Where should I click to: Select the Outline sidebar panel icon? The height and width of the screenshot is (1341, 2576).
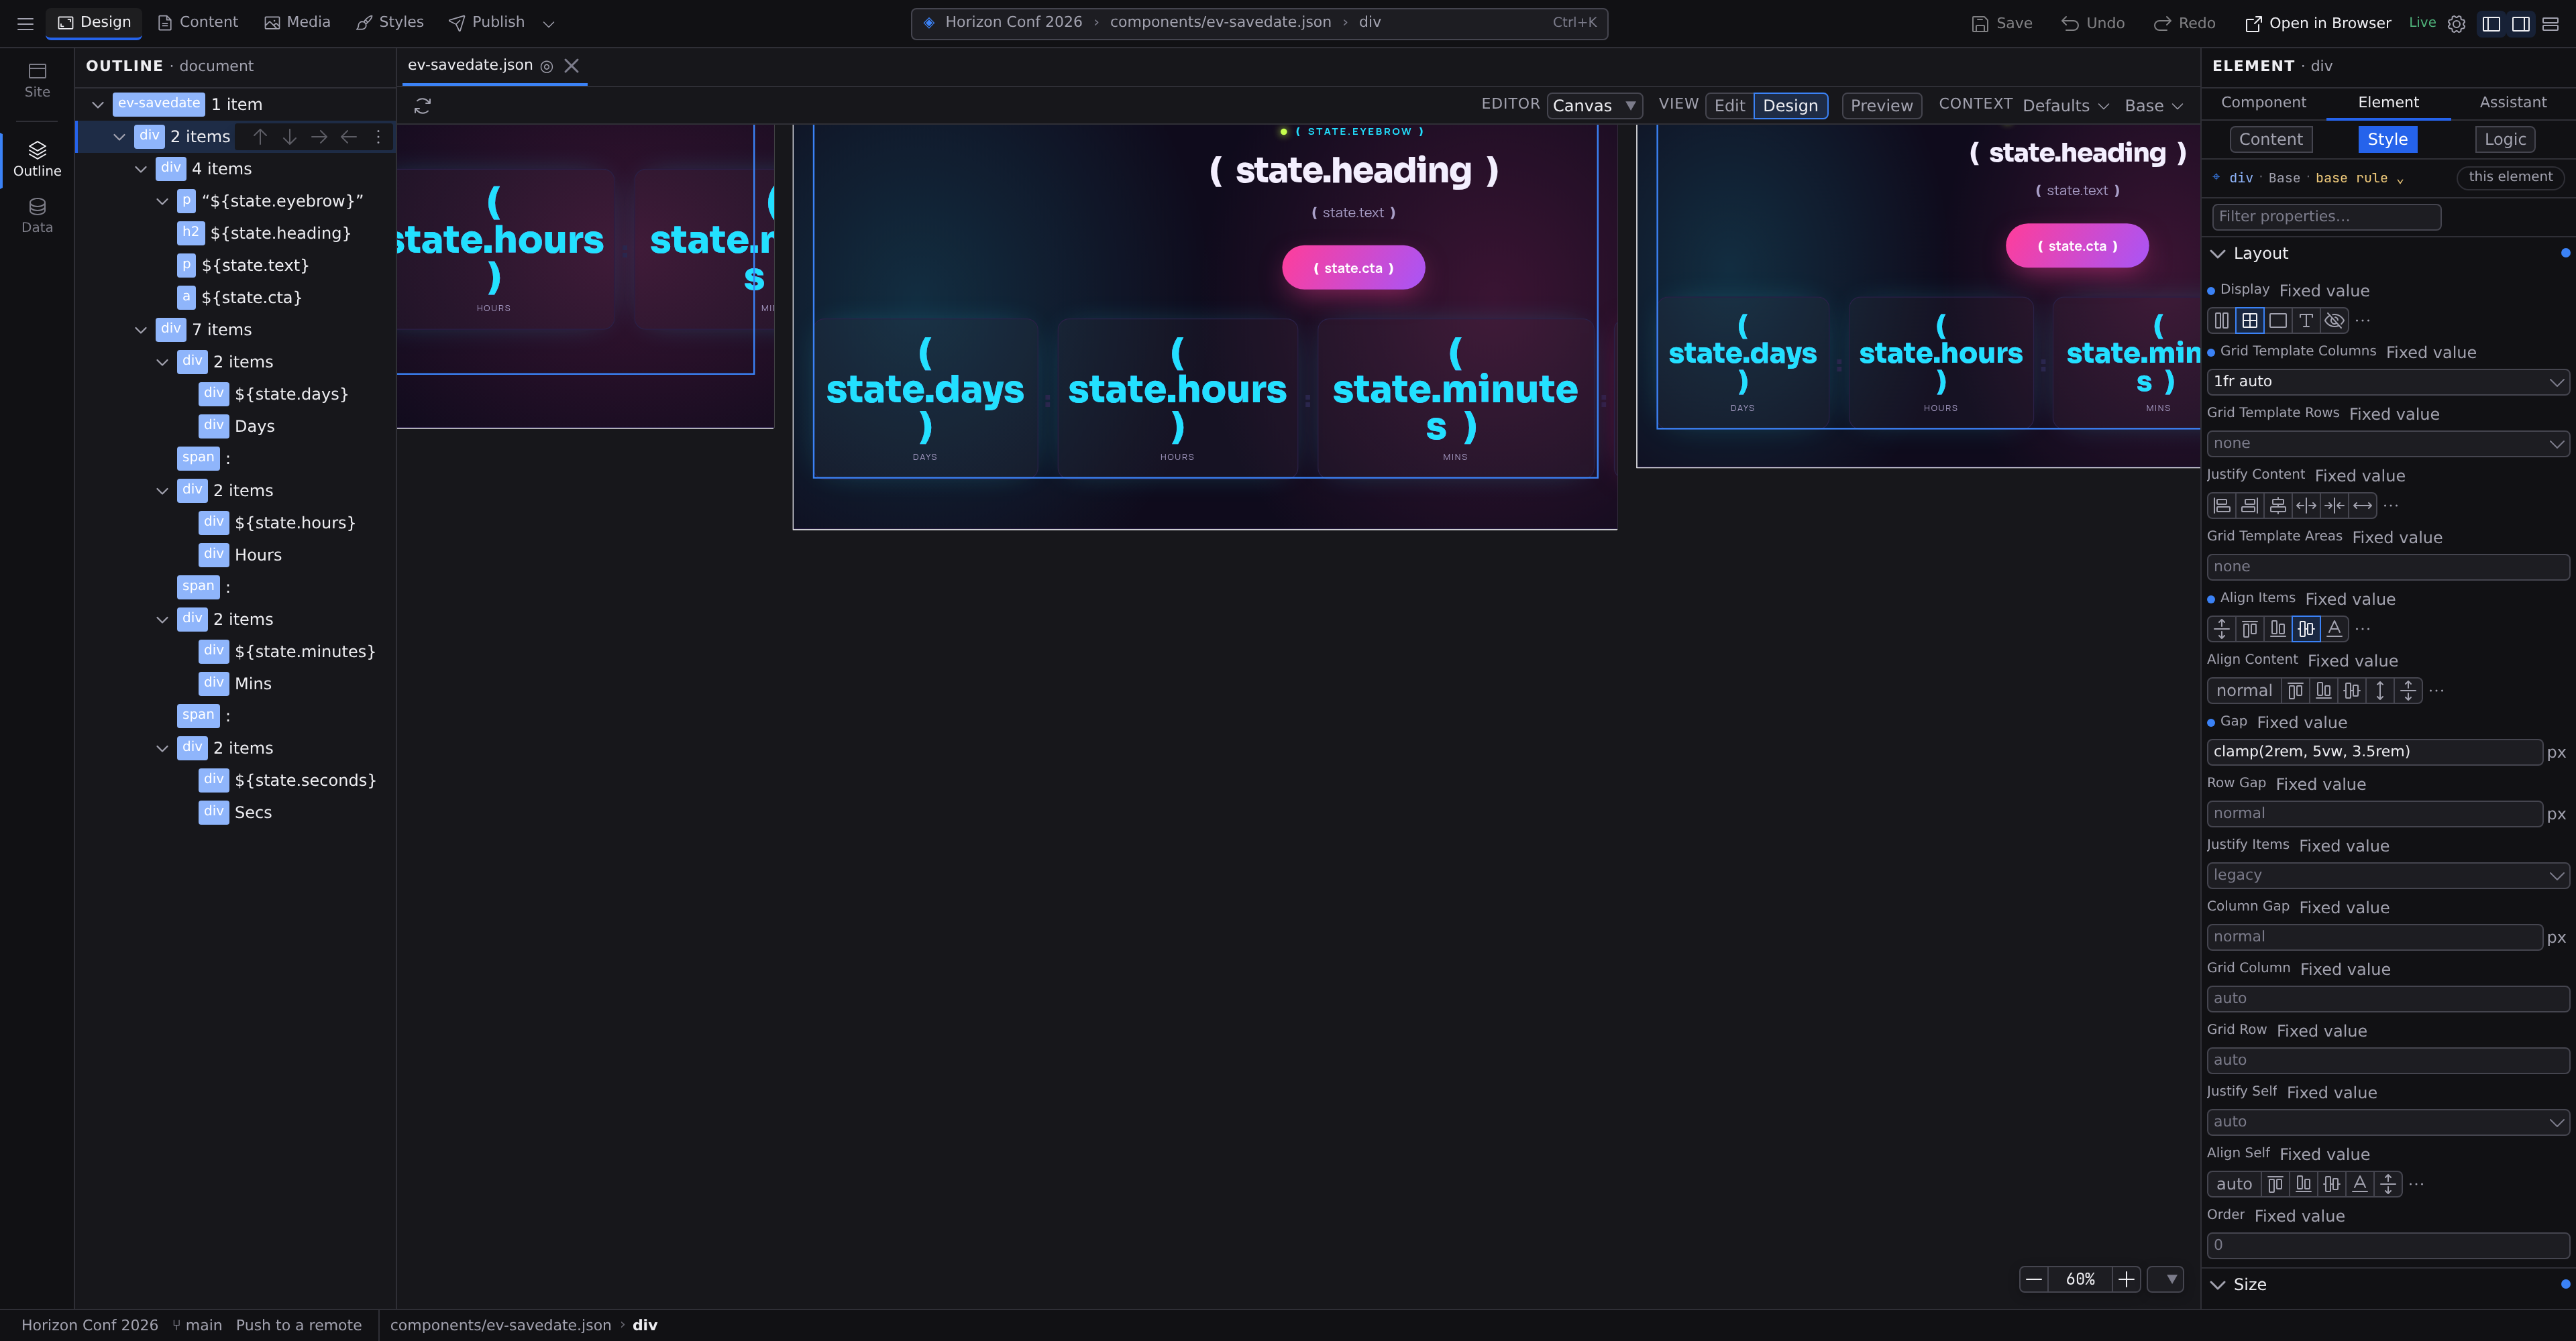coord(37,159)
